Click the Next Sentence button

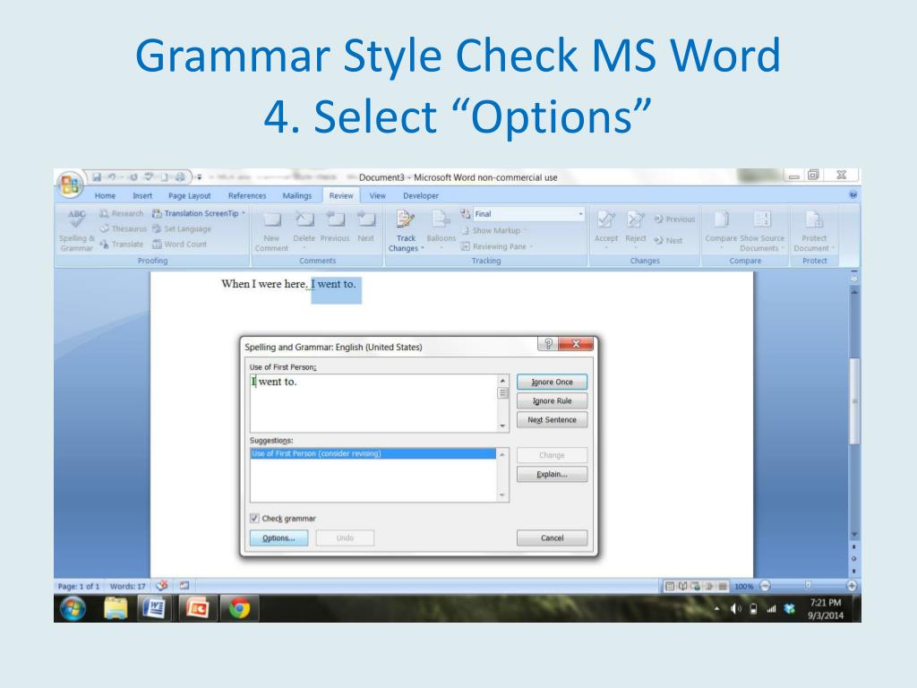click(x=552, y=420)
